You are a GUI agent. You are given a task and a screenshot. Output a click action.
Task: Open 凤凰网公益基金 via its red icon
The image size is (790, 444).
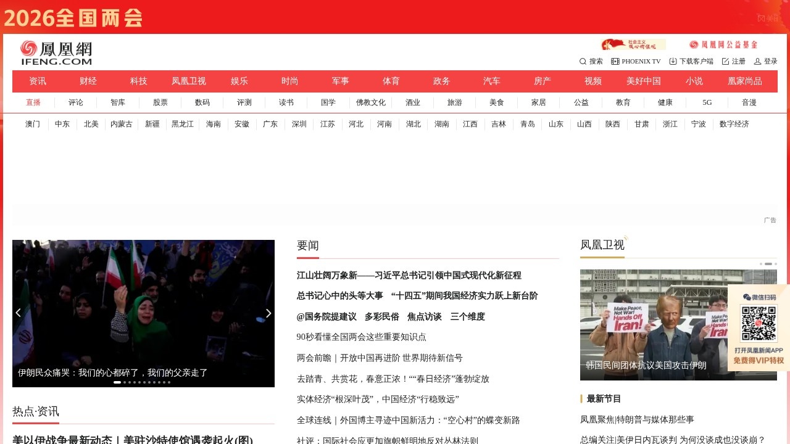pos(696,44)
